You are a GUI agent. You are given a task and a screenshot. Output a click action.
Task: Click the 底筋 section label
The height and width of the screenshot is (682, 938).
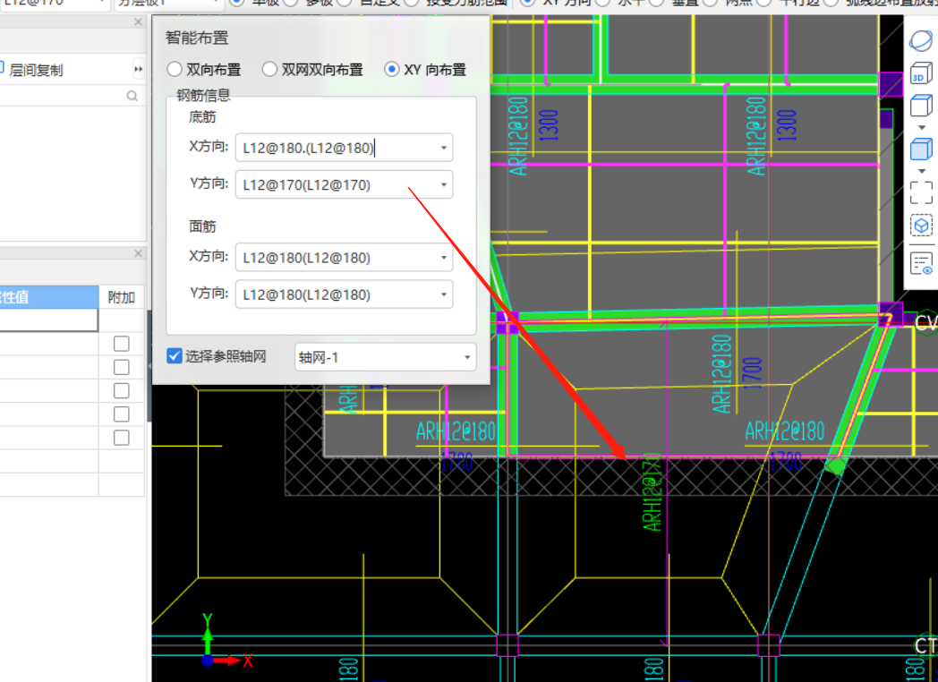pyautogui.click(x=202, y=116)
